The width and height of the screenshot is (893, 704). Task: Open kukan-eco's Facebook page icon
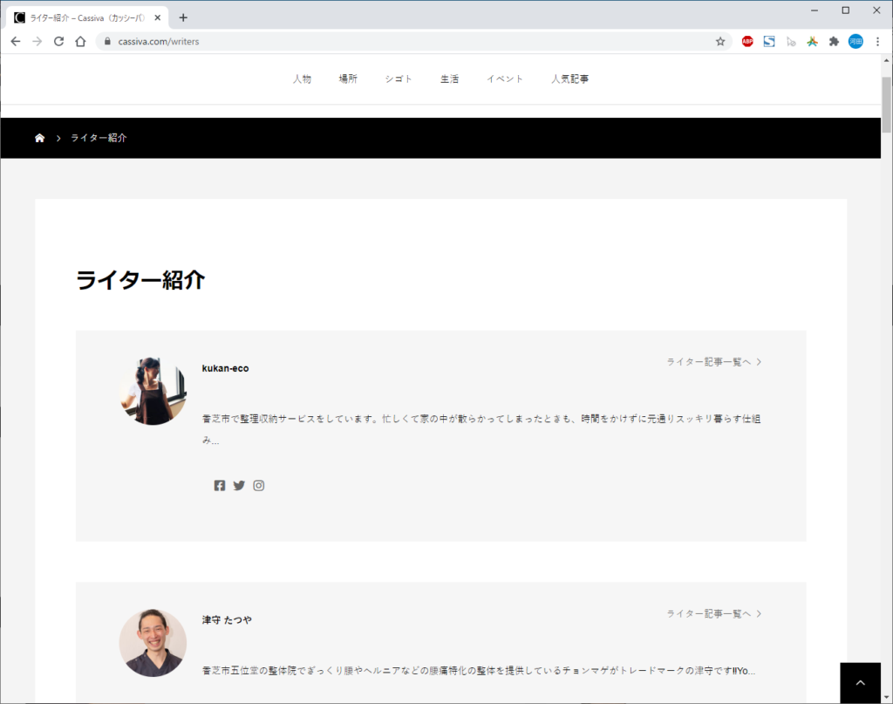220,486
